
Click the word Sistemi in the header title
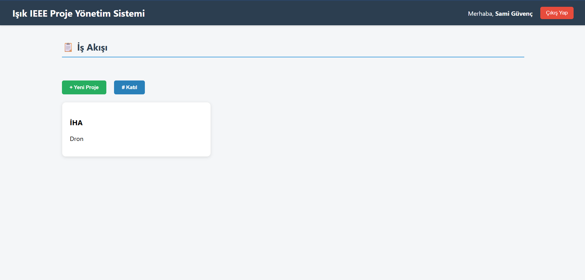[x=129, y=14]
